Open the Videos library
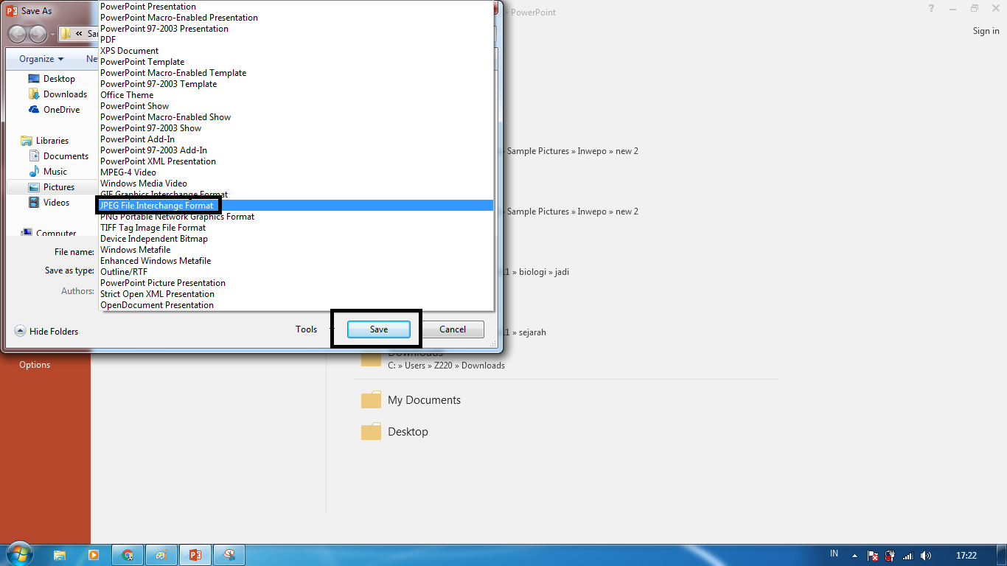The image size is (1007, 566). point(49,203)
